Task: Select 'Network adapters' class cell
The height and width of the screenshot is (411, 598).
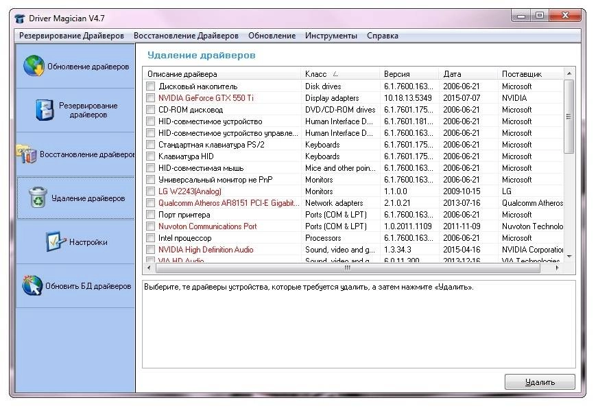Action: click(x=334, y=203)
